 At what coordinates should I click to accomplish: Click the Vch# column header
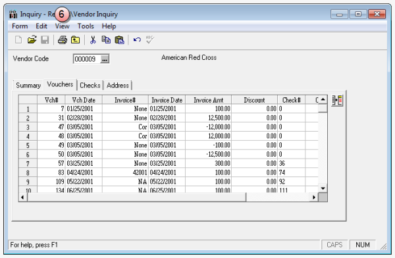[x=51, y=100]
